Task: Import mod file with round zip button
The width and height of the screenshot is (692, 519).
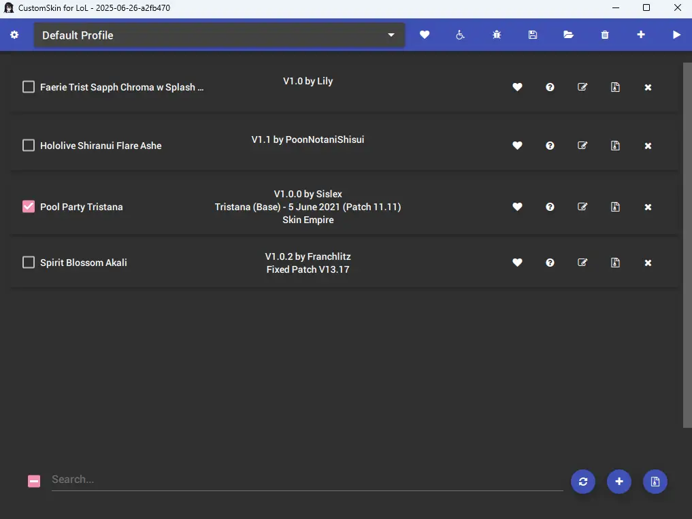Action: coord(655,482)
